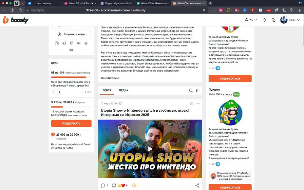304x190 pixels.
Task: Open a new browser tab
Action: pos(210,3)
